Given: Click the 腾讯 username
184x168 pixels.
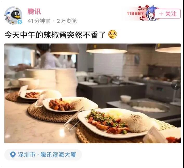Looking at the screenshot, I should (34, 12).
